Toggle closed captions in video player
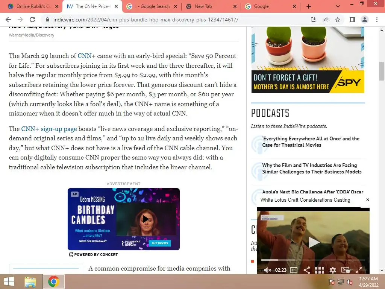 click(x=294, y=270)
